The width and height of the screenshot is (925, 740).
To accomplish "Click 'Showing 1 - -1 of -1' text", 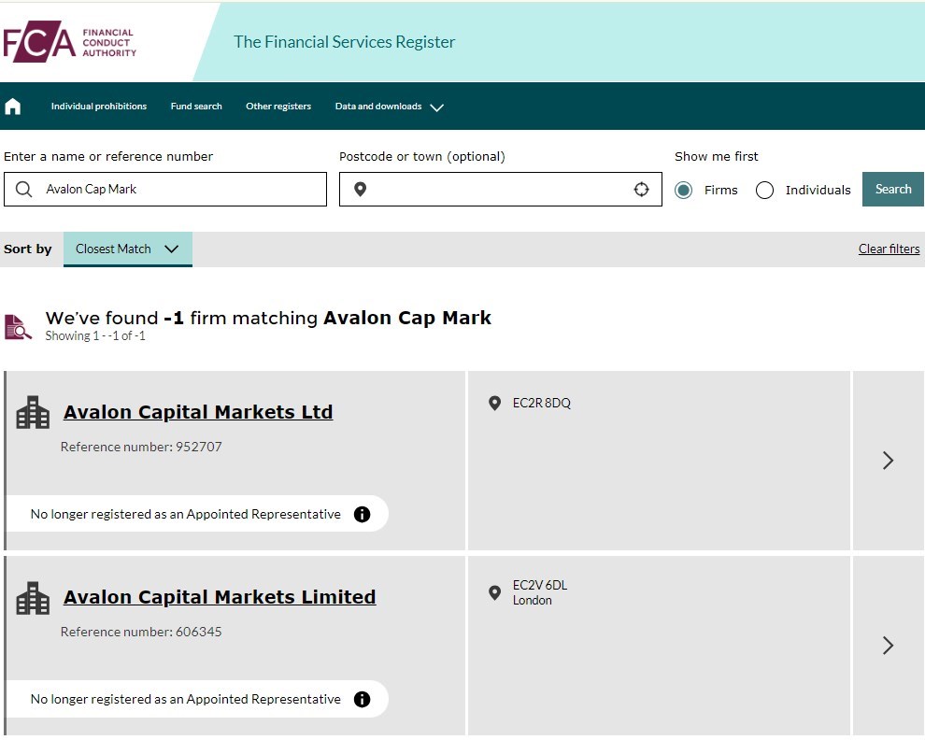I will (95, 335).
